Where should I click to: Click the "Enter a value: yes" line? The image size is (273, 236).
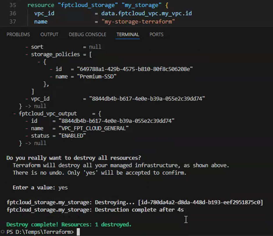click(40, 187)
